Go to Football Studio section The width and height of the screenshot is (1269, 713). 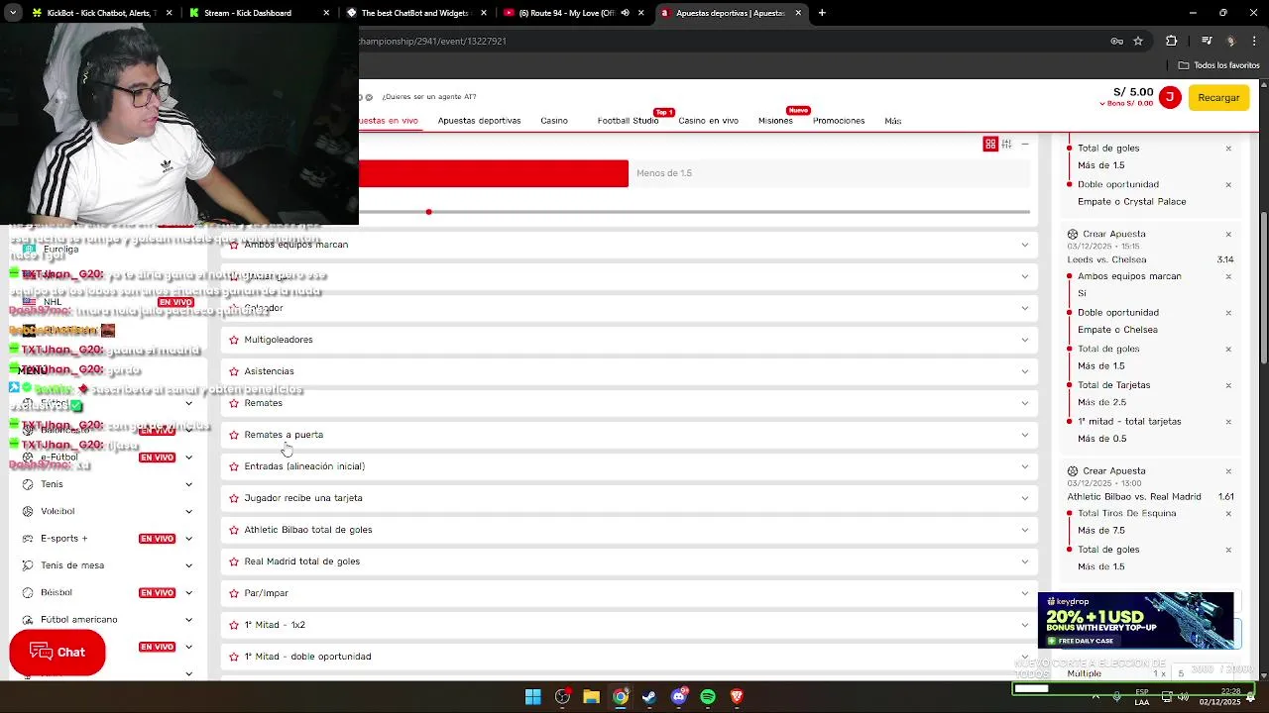[628, 121]
